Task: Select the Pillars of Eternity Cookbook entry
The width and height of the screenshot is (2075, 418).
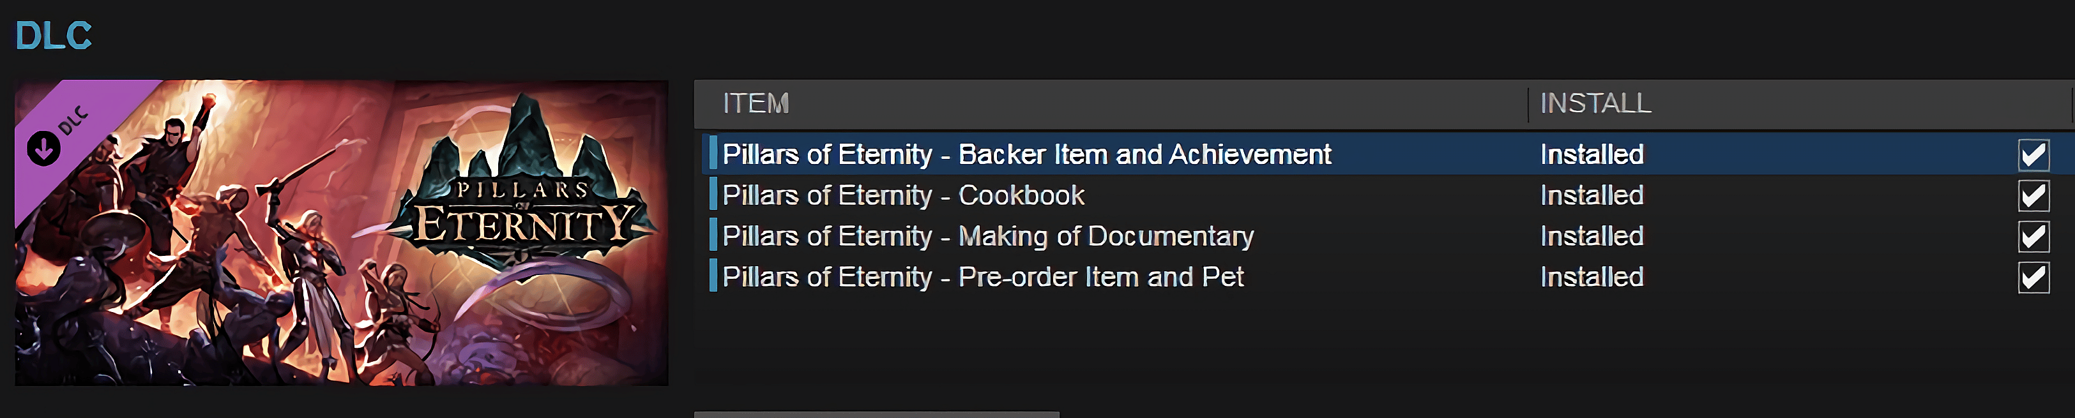Action: click(x=903, y=195)
